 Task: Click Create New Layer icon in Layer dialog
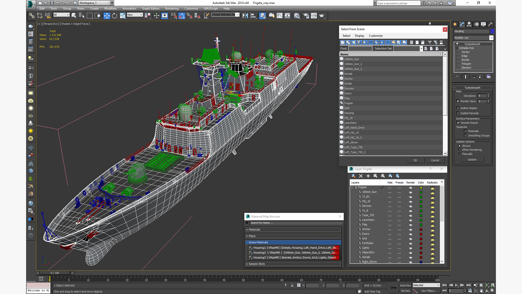tap(353, 176)
